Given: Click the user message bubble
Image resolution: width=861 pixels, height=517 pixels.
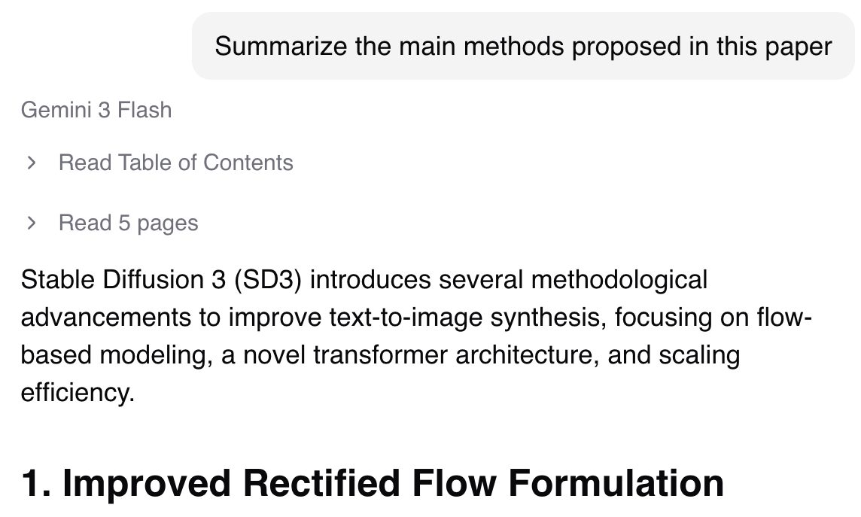Looking at the screenshot, I should tap(522, 47).
